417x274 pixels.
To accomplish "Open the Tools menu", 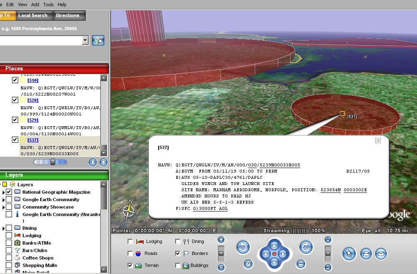I will (x=48, y=5).
